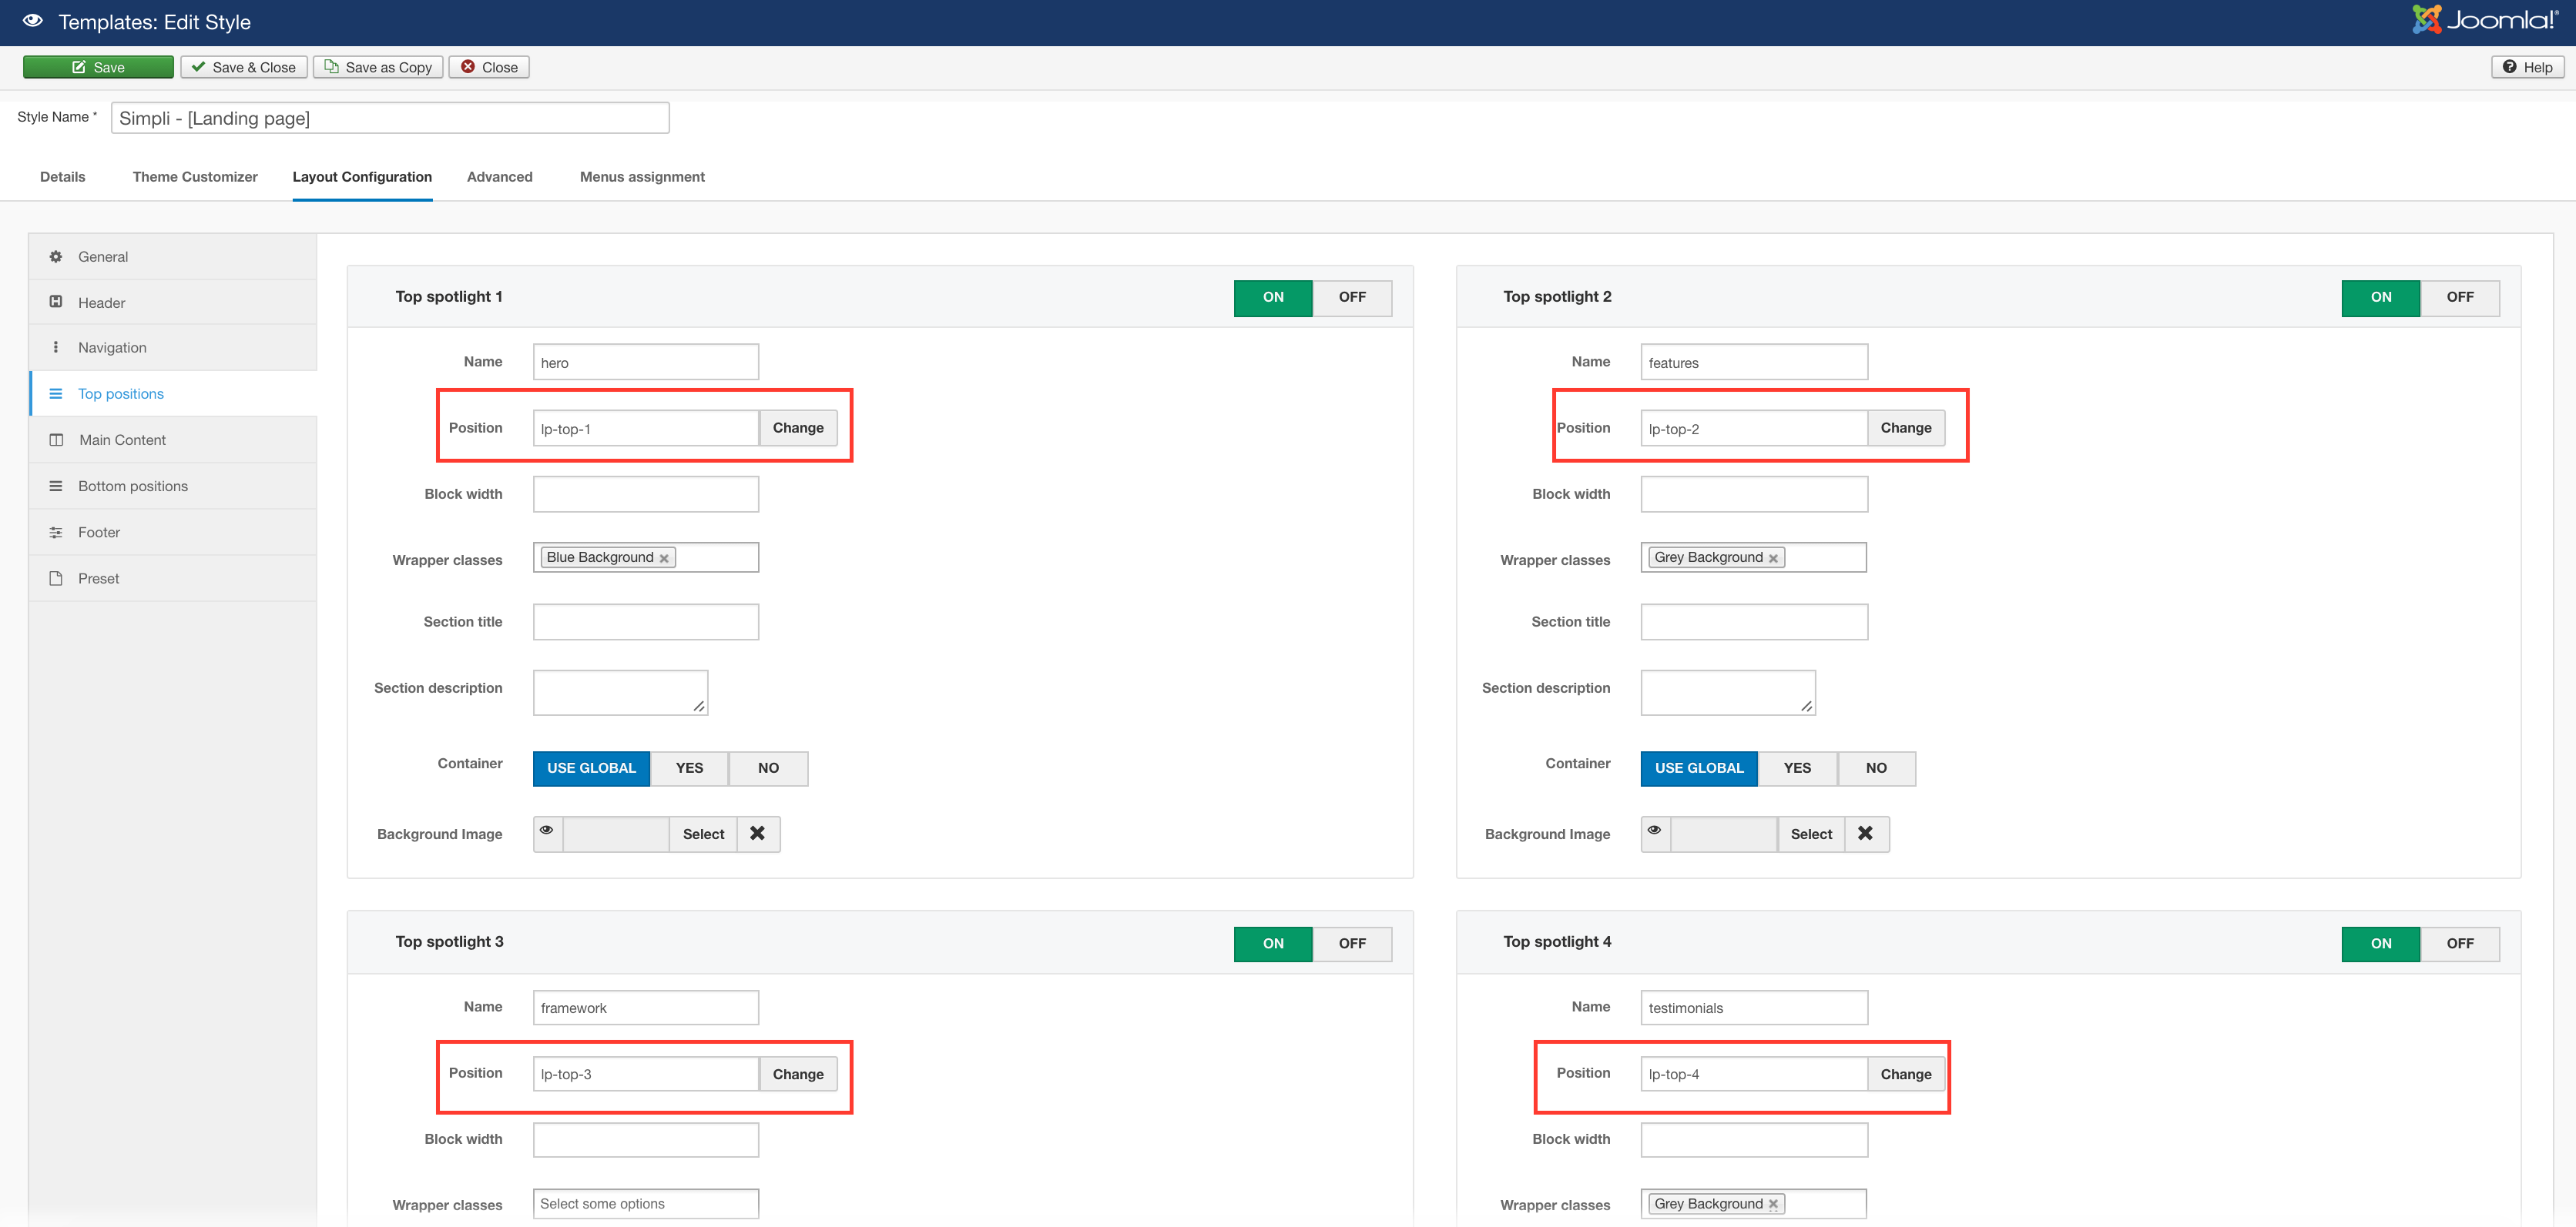Remove Blue Background tag with x icon
The height and width of the screenshot is (1227, 2576).
[664, 559]
